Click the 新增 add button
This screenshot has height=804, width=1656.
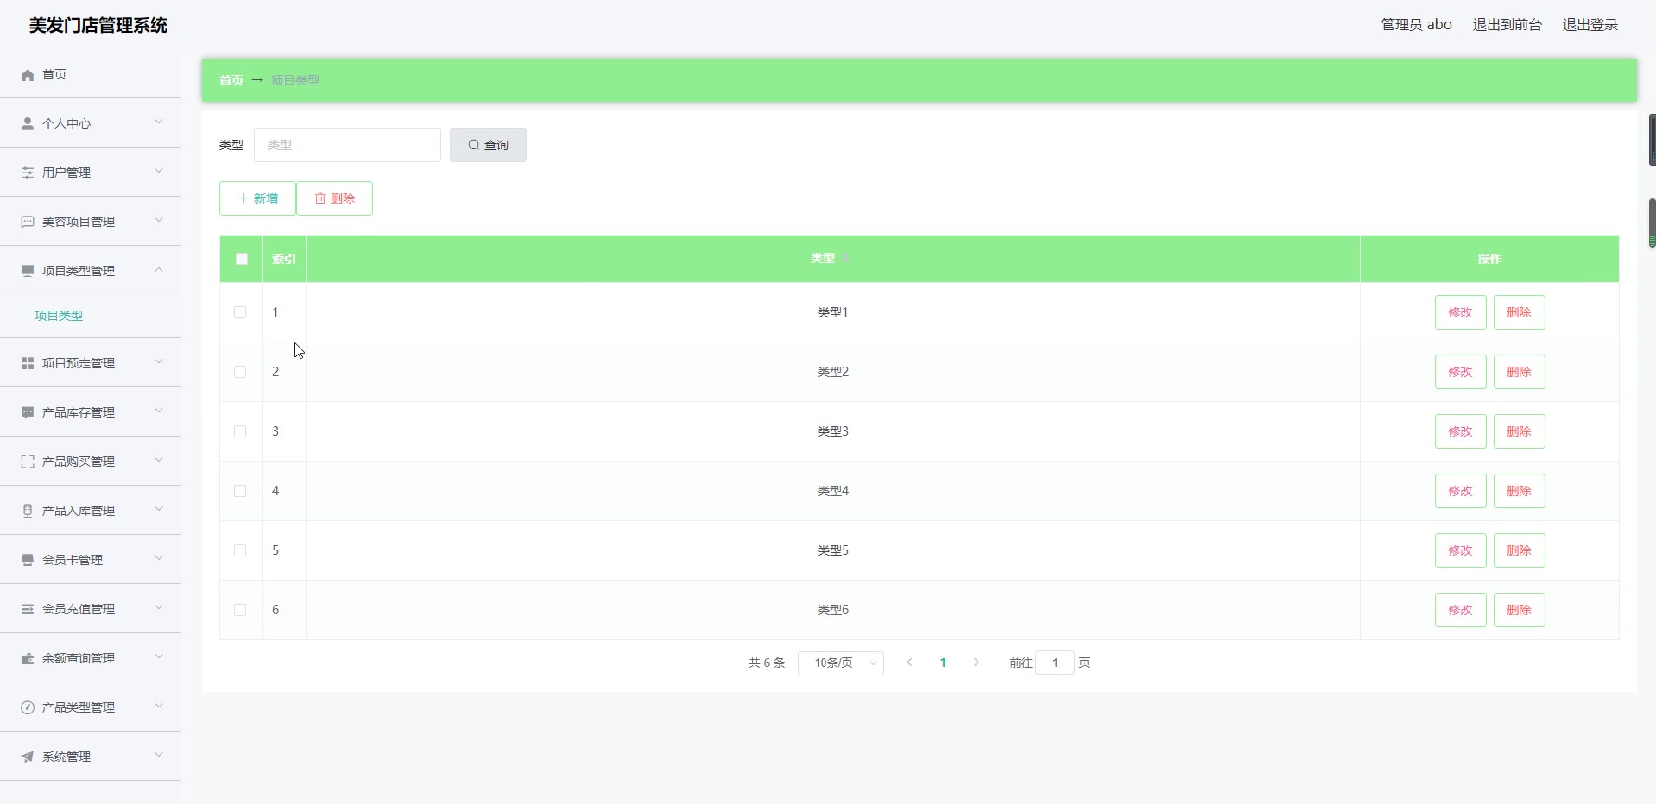257,198
